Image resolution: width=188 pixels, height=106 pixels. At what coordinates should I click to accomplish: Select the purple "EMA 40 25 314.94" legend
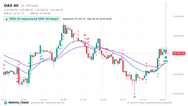40,14
